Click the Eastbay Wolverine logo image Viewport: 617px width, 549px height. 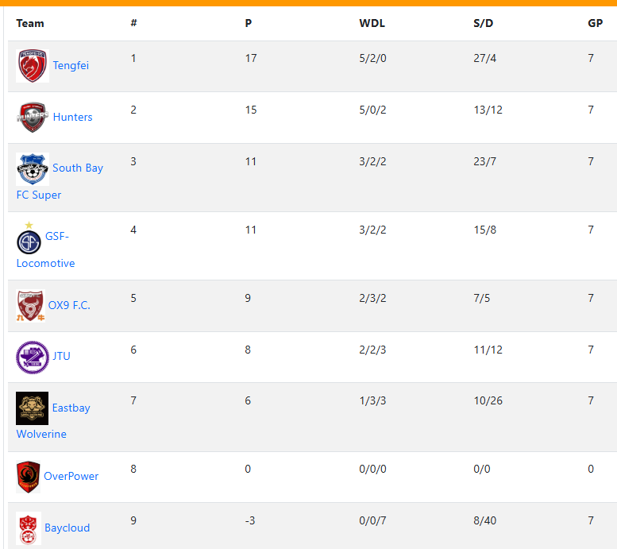click(x=33, y=408)
